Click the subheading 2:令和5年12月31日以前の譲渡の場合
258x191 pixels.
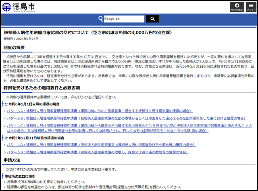click(34, 138)
